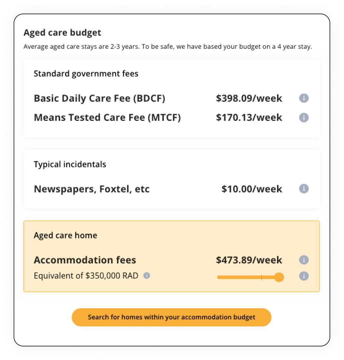Click info icon next to Accommodation fees amount
Viewport: 344px width, 360px height.
point(304,260)
